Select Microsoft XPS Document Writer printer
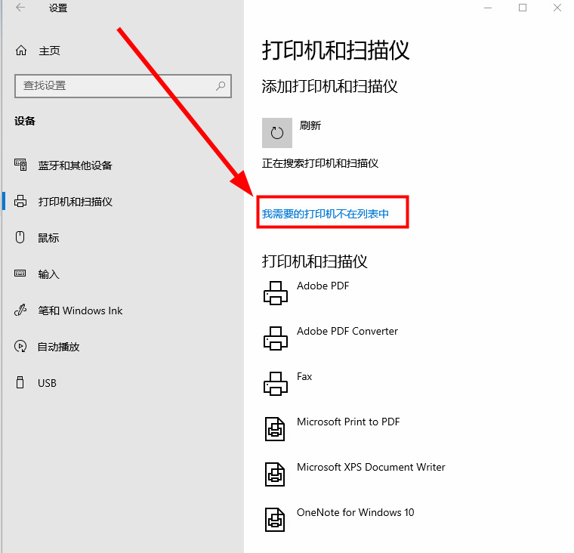Viewport: 574px width, 553px height. [x=370, y=468]
